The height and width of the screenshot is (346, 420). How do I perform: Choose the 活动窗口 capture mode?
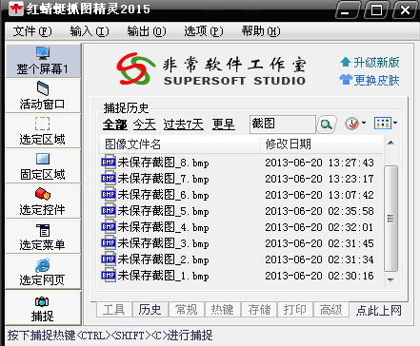pos(43,96)
